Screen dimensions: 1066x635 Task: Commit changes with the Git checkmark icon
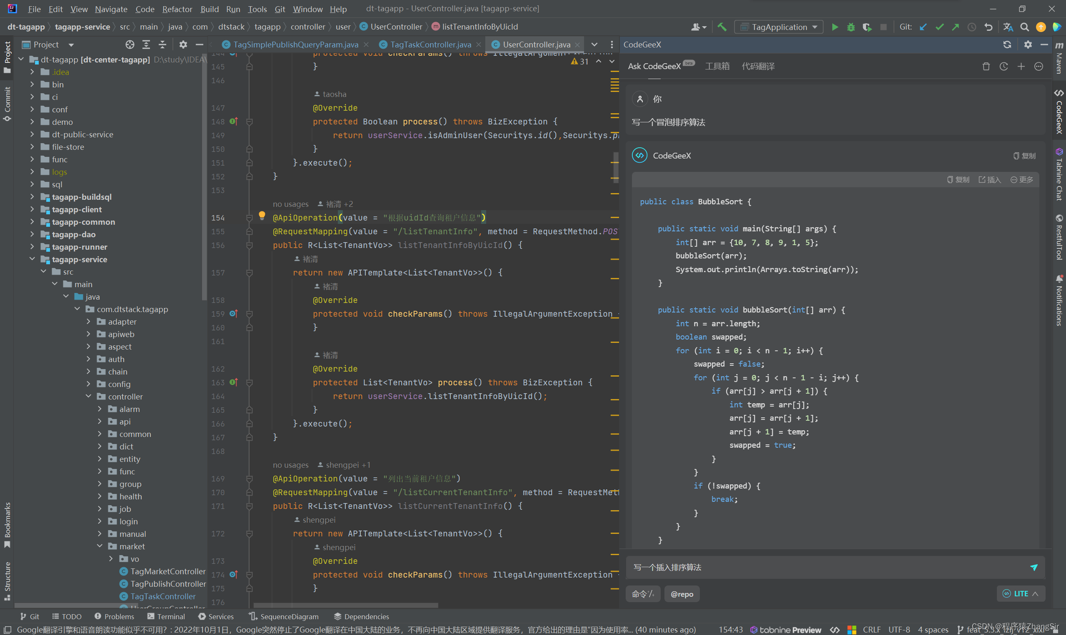click(x=940, y=27)
